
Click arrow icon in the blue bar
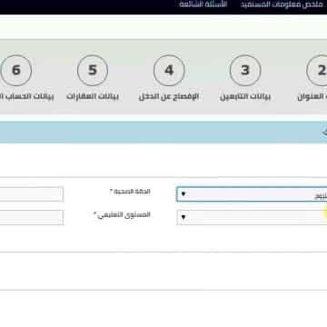click(x=324, y=133)
